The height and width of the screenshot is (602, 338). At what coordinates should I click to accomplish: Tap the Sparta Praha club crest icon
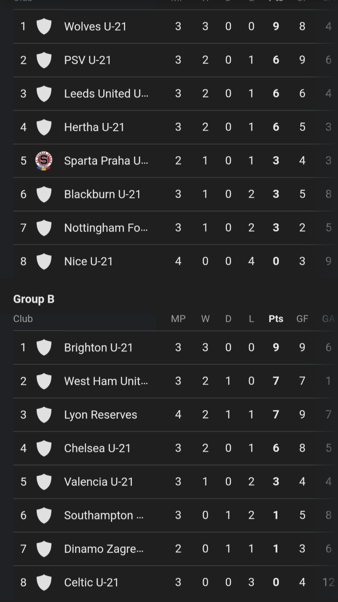click(44, 161)
